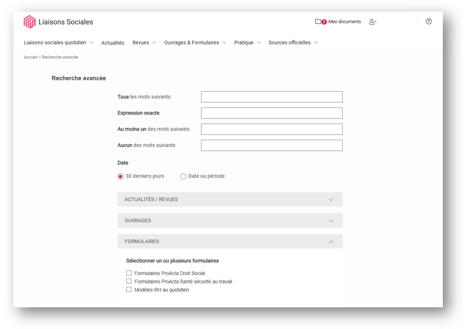This screenshot has width=464, height=329.
Task: Click the Mes documents link
Action: pos(344,22)
